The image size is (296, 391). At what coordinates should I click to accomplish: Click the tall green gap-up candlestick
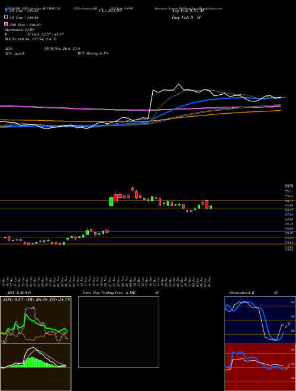point(111,201)
